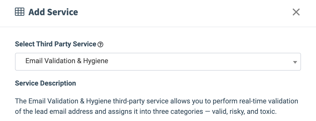Viewport: 316px width, 121px height.
Task: Expand the Third Party Service dropdown arrow
Action: 295,62
